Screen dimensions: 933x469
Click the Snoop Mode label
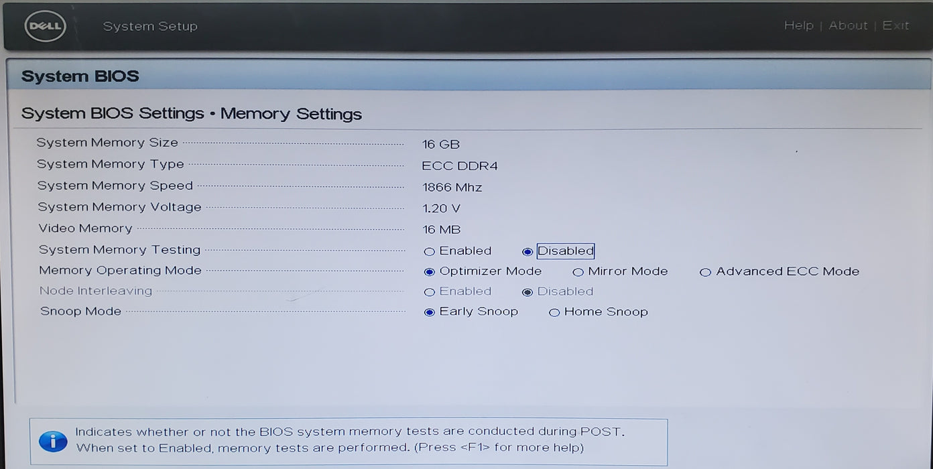click(80, 311)
